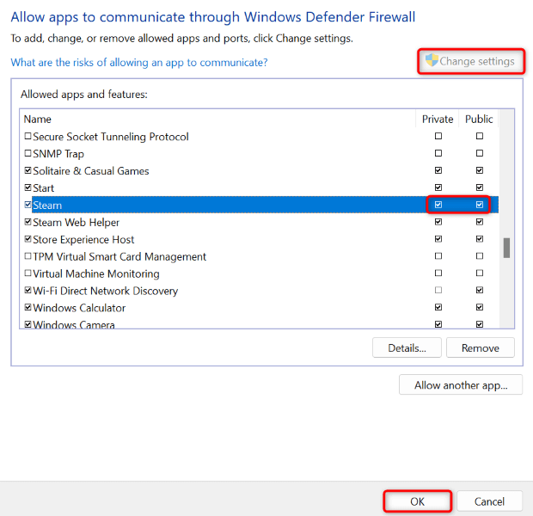The image size is (533, 516).
Task: Toggle Windows Calculator Private checkbox
Action: [x=438, y=308]
